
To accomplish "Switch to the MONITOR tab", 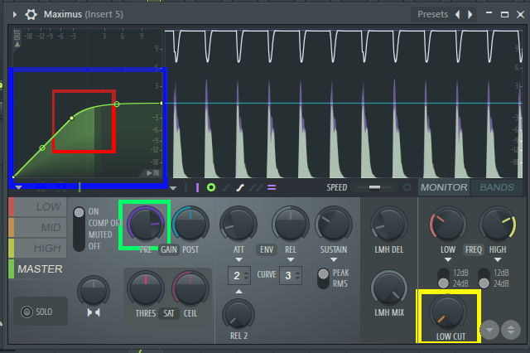I will 444,187.
